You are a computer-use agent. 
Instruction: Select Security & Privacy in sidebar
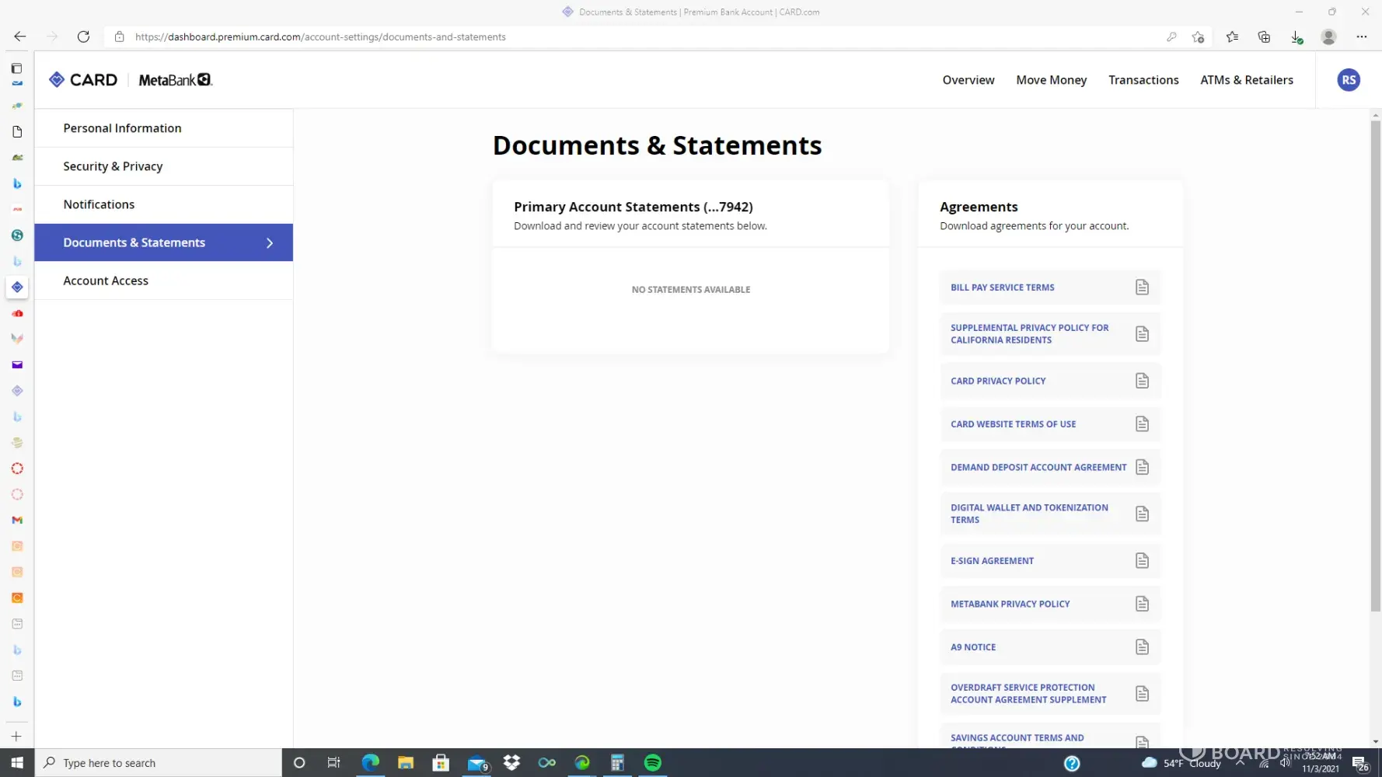click(x=113, y=166)
